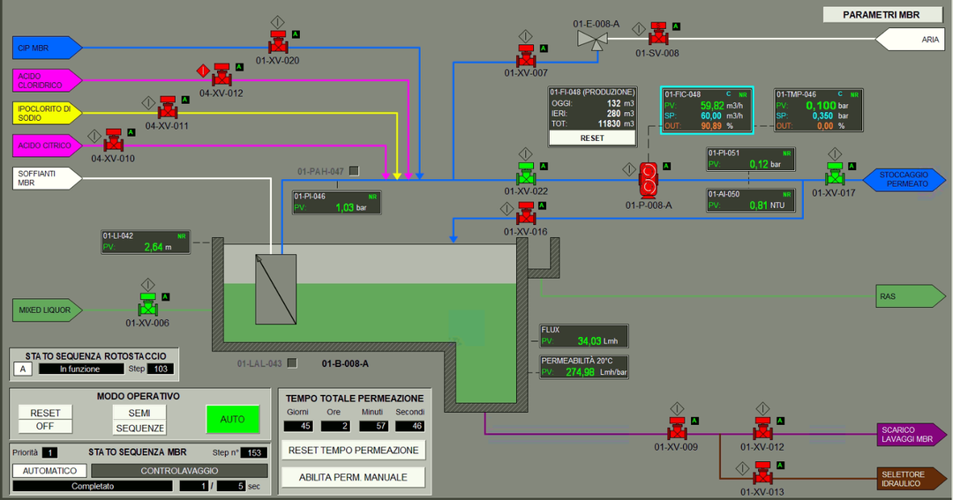Click the rotostaccio Step 103 field
The width and height of the screenshot is (953, 500).
[161, 369]
